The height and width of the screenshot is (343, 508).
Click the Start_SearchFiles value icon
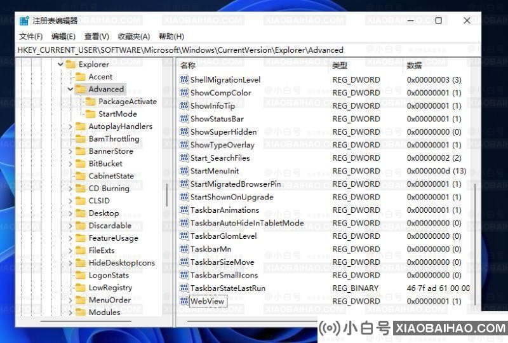(184, 158)
